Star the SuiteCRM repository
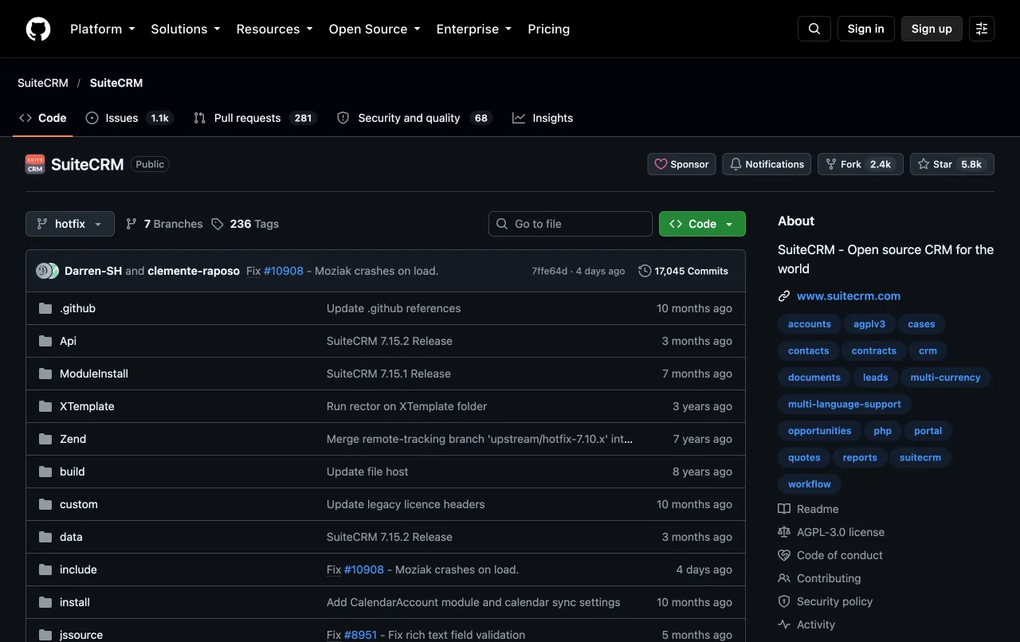Viewport: 1020px width, 642px height. pos(951,164)
